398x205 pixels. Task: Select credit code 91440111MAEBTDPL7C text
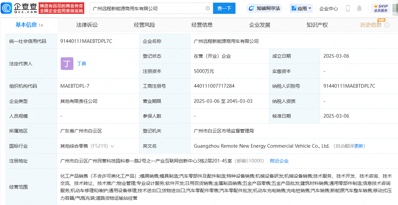[x=86, y=41]
